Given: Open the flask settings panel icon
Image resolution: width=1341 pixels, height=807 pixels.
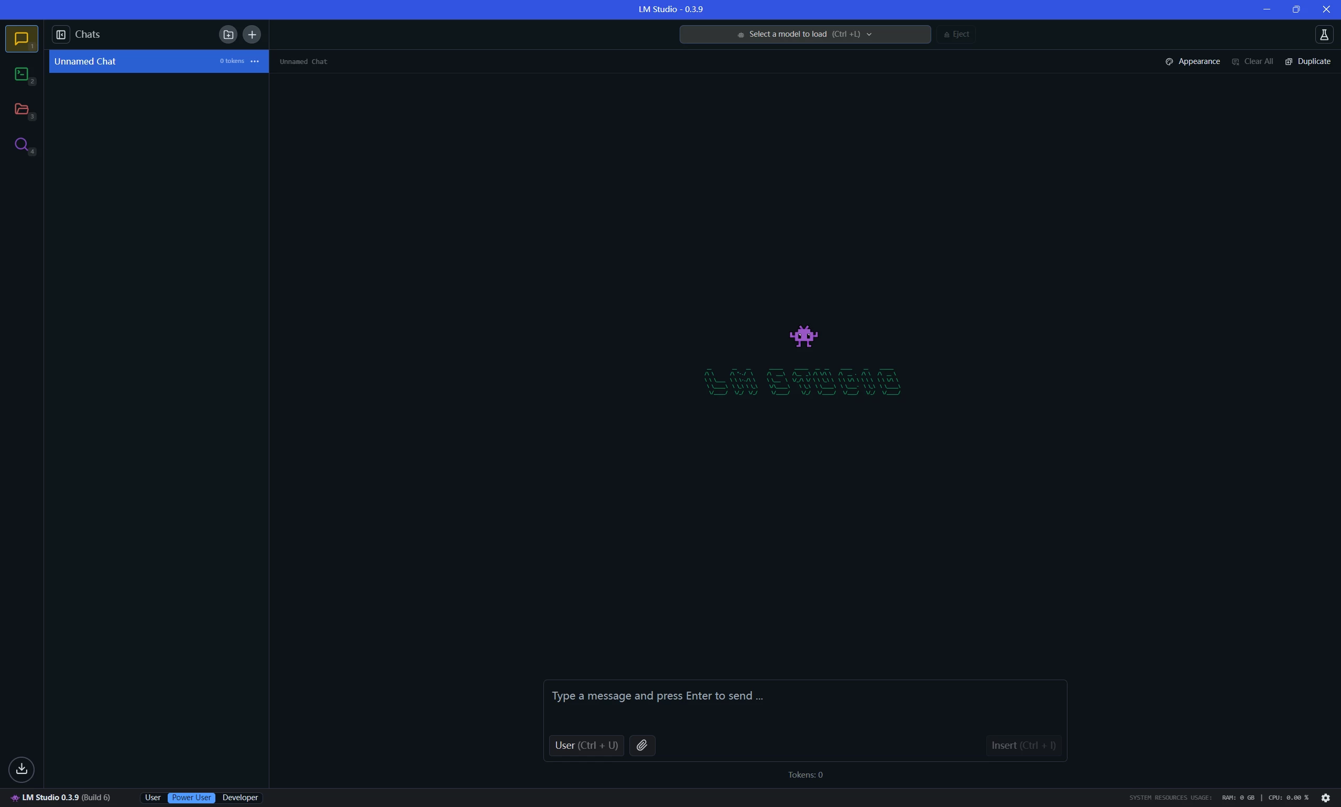Looking at the screenshot, I should pos(1324,35).
